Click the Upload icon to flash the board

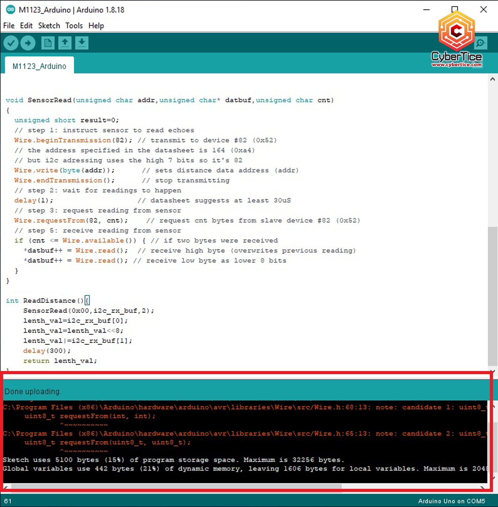[28, 43]
